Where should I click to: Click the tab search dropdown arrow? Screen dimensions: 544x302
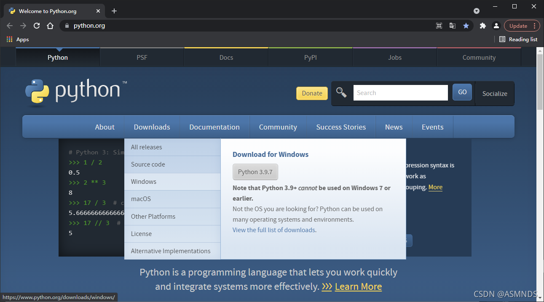pyautogui.click(x=477, y=11)
